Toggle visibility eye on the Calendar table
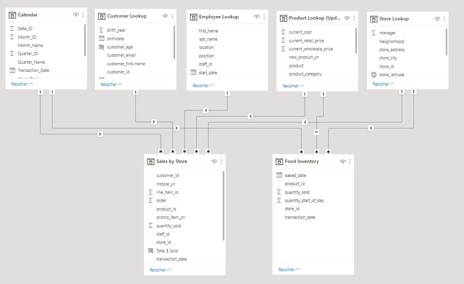Screen dimensions: 464x284 (75, 14)
